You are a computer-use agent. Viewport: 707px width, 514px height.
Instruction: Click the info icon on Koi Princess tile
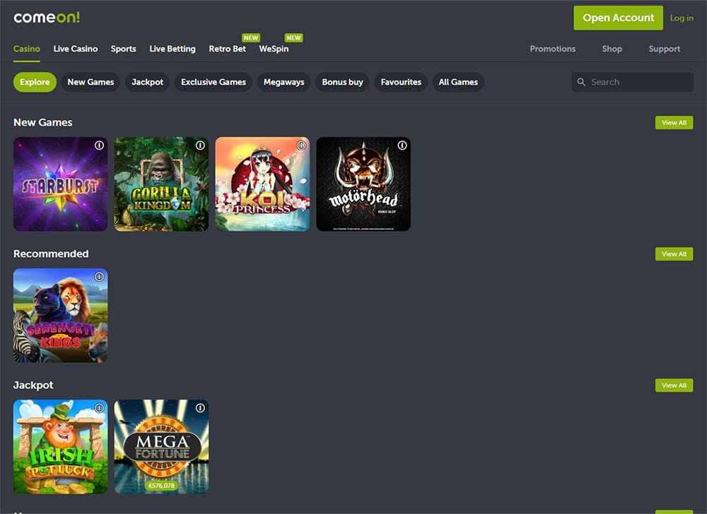click(301, 145)
